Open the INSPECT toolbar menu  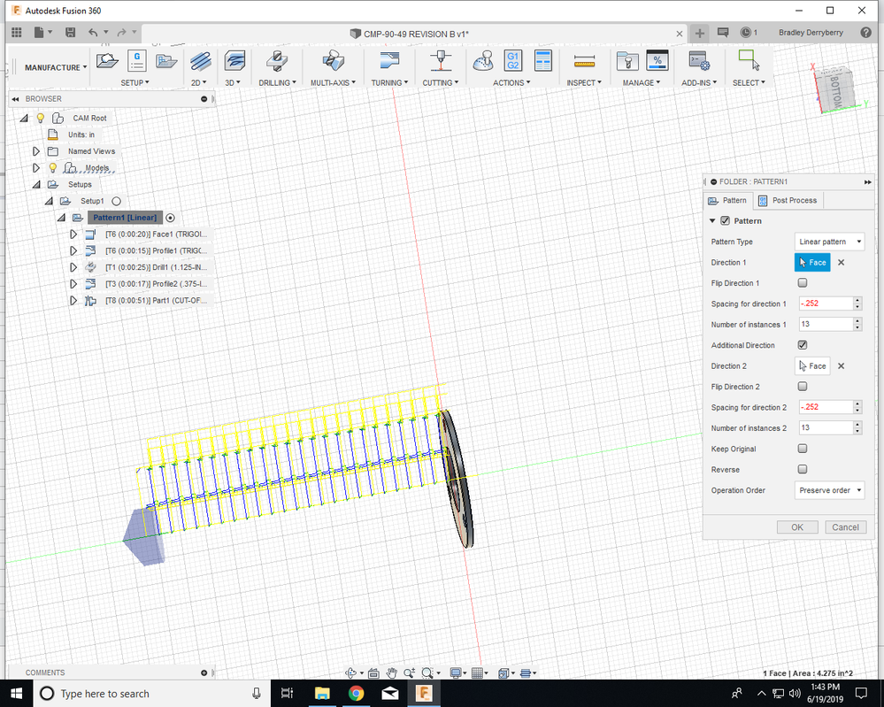(x=584, y=82)
